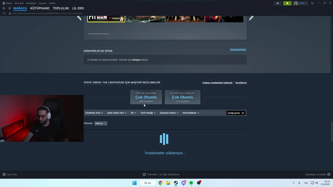
Task: Open the announcements megaphone icon
Action: (278, 3)
